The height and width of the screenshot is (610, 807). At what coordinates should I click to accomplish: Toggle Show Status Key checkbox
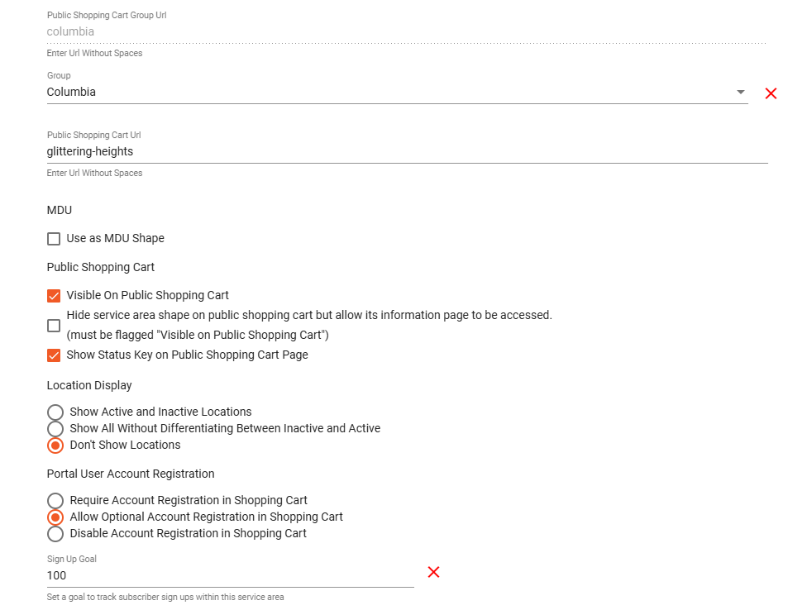point(54,355)
